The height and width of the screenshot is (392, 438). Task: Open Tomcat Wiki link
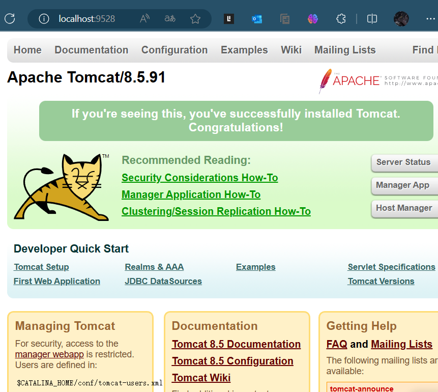point(201,378)
